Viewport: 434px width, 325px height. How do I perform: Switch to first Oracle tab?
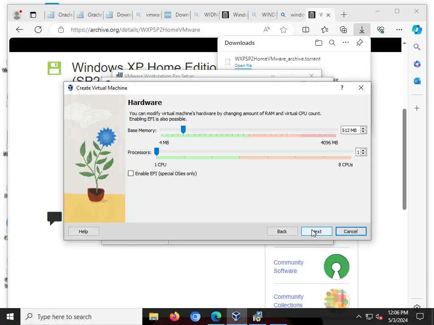tap(59, 15)
